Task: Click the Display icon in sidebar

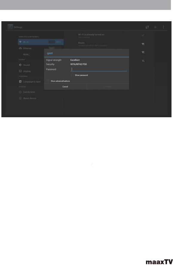Action: click(x=20, y=71)
